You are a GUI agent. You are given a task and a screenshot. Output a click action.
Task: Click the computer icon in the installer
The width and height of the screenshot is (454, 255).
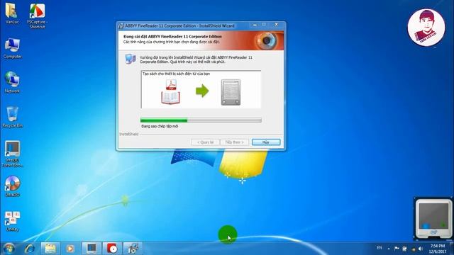click(x=131, y=59)
